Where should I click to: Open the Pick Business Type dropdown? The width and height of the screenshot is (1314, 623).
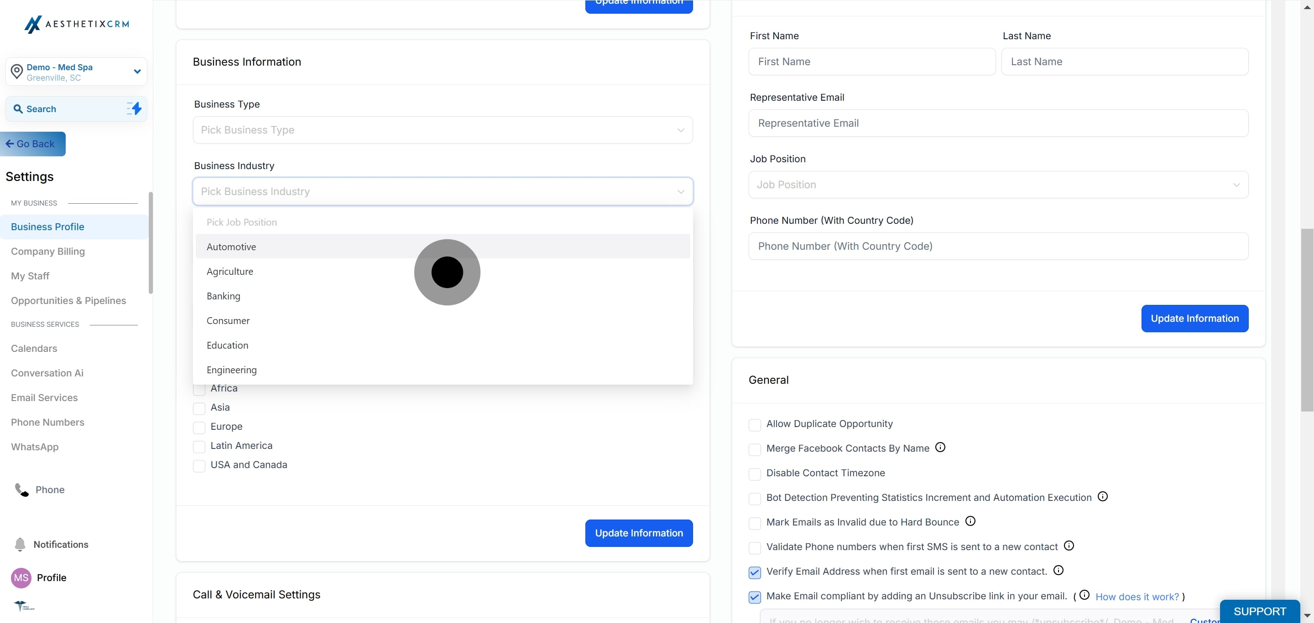coord(442,130)
